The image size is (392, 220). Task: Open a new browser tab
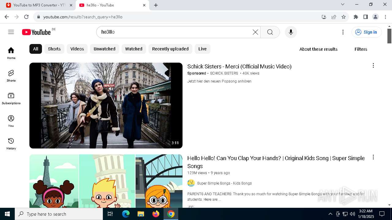[x=156, y=5]
